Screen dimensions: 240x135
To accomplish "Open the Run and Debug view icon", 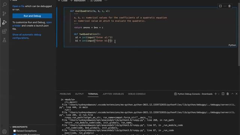I will pos(4,22).
